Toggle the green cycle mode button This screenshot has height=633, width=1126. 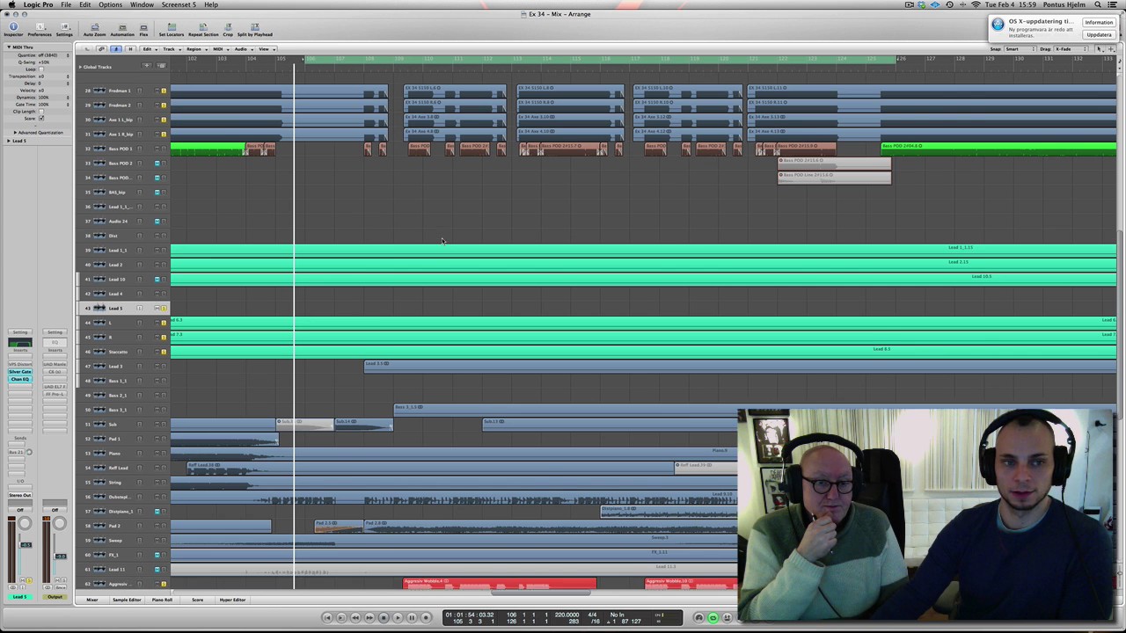pyautogui.click(x=713, y=617)
